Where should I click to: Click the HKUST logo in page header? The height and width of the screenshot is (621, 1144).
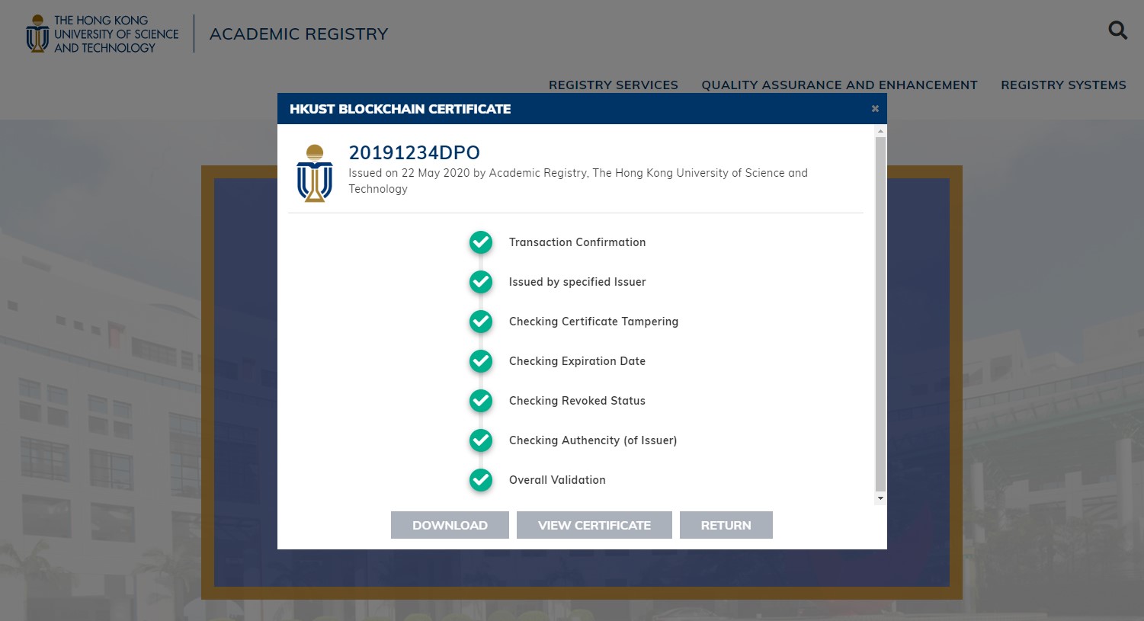coord(102,34)
